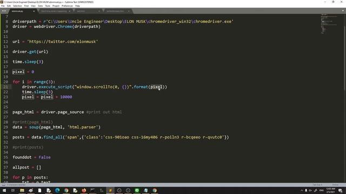The width and height of the screenshot is (346, 194).
Task: Click 'execute_script' on line 21
Action: tap(55, 87)
